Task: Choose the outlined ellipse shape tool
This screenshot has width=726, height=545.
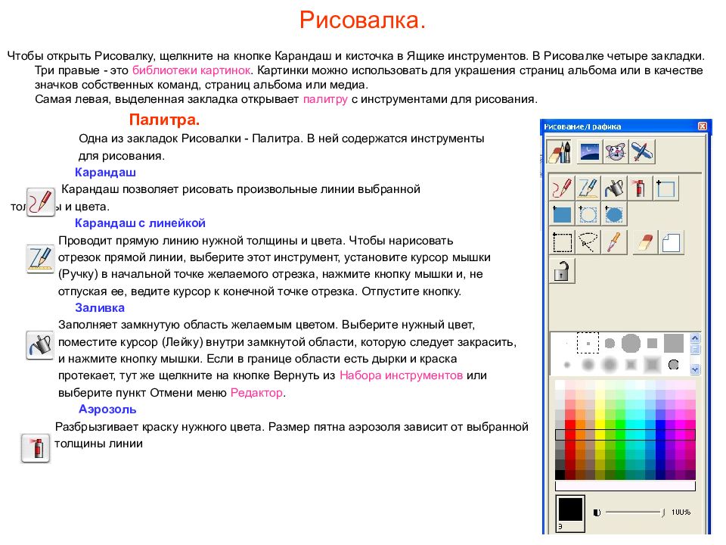Action: coord(588,214)
